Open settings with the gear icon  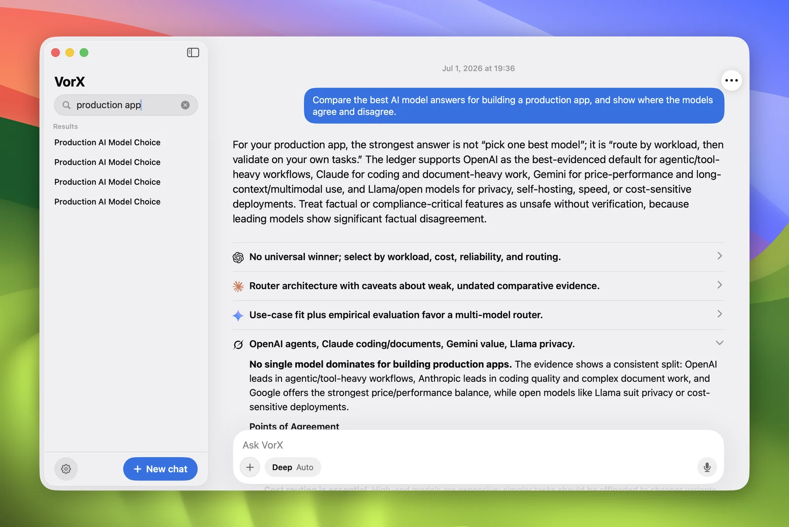[x=66, y=469]
